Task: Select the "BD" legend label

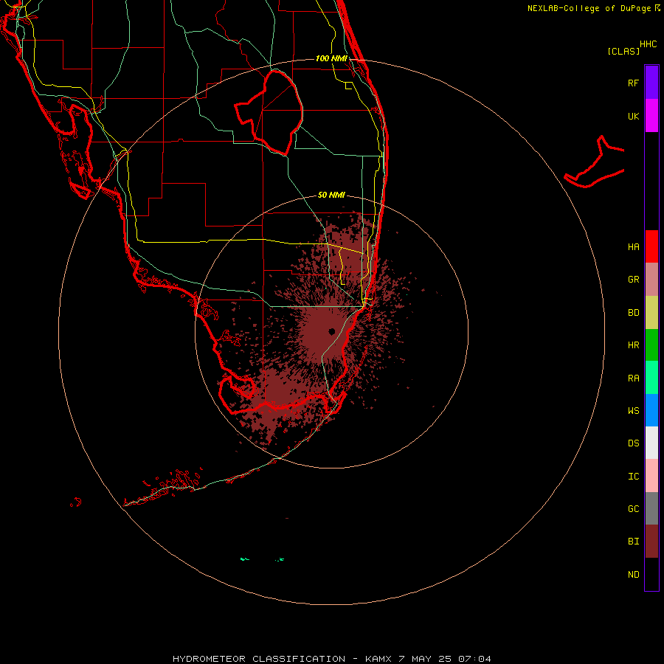Action: point(633,313)
